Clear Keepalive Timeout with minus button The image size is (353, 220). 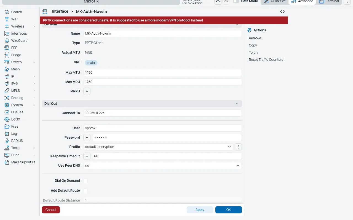(x=87, y=156)
